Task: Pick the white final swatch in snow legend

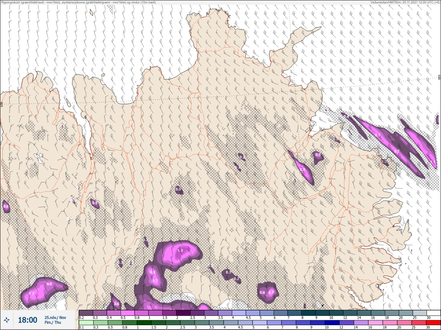Action: (433, 313)
